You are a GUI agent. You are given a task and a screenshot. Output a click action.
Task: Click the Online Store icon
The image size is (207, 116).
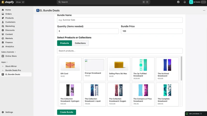click(x=3, y=56)
